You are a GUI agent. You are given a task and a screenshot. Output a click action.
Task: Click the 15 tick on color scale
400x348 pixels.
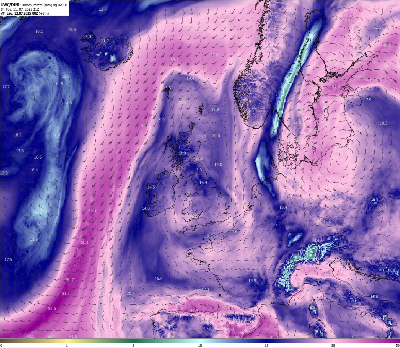[267, 346]
